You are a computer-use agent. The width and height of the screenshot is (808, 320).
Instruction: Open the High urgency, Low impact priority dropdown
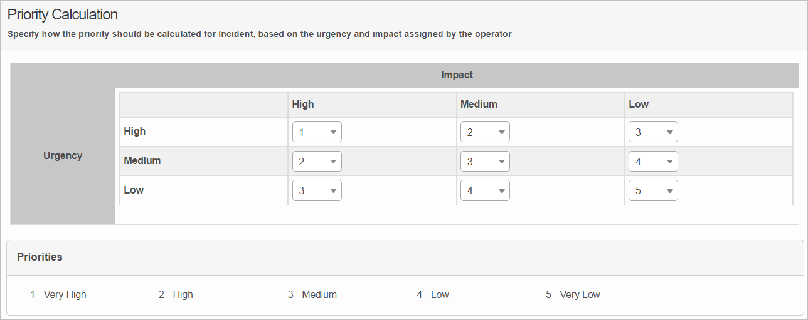(653, 132)
